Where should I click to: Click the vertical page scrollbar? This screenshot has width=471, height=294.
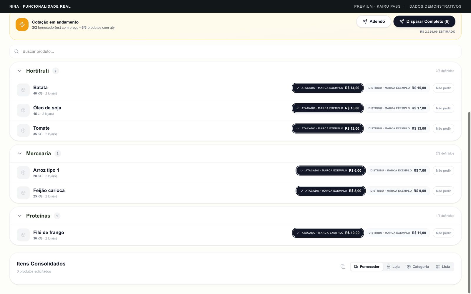point(470,202)
